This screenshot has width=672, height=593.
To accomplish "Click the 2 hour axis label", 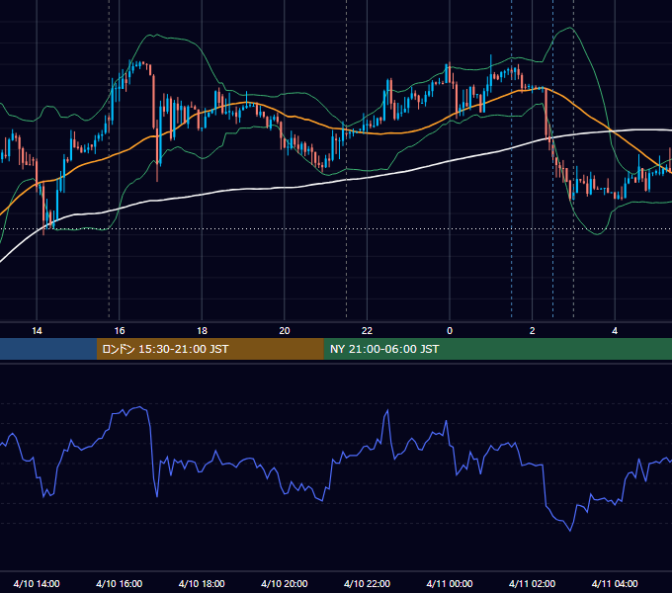I will [533, 331].
